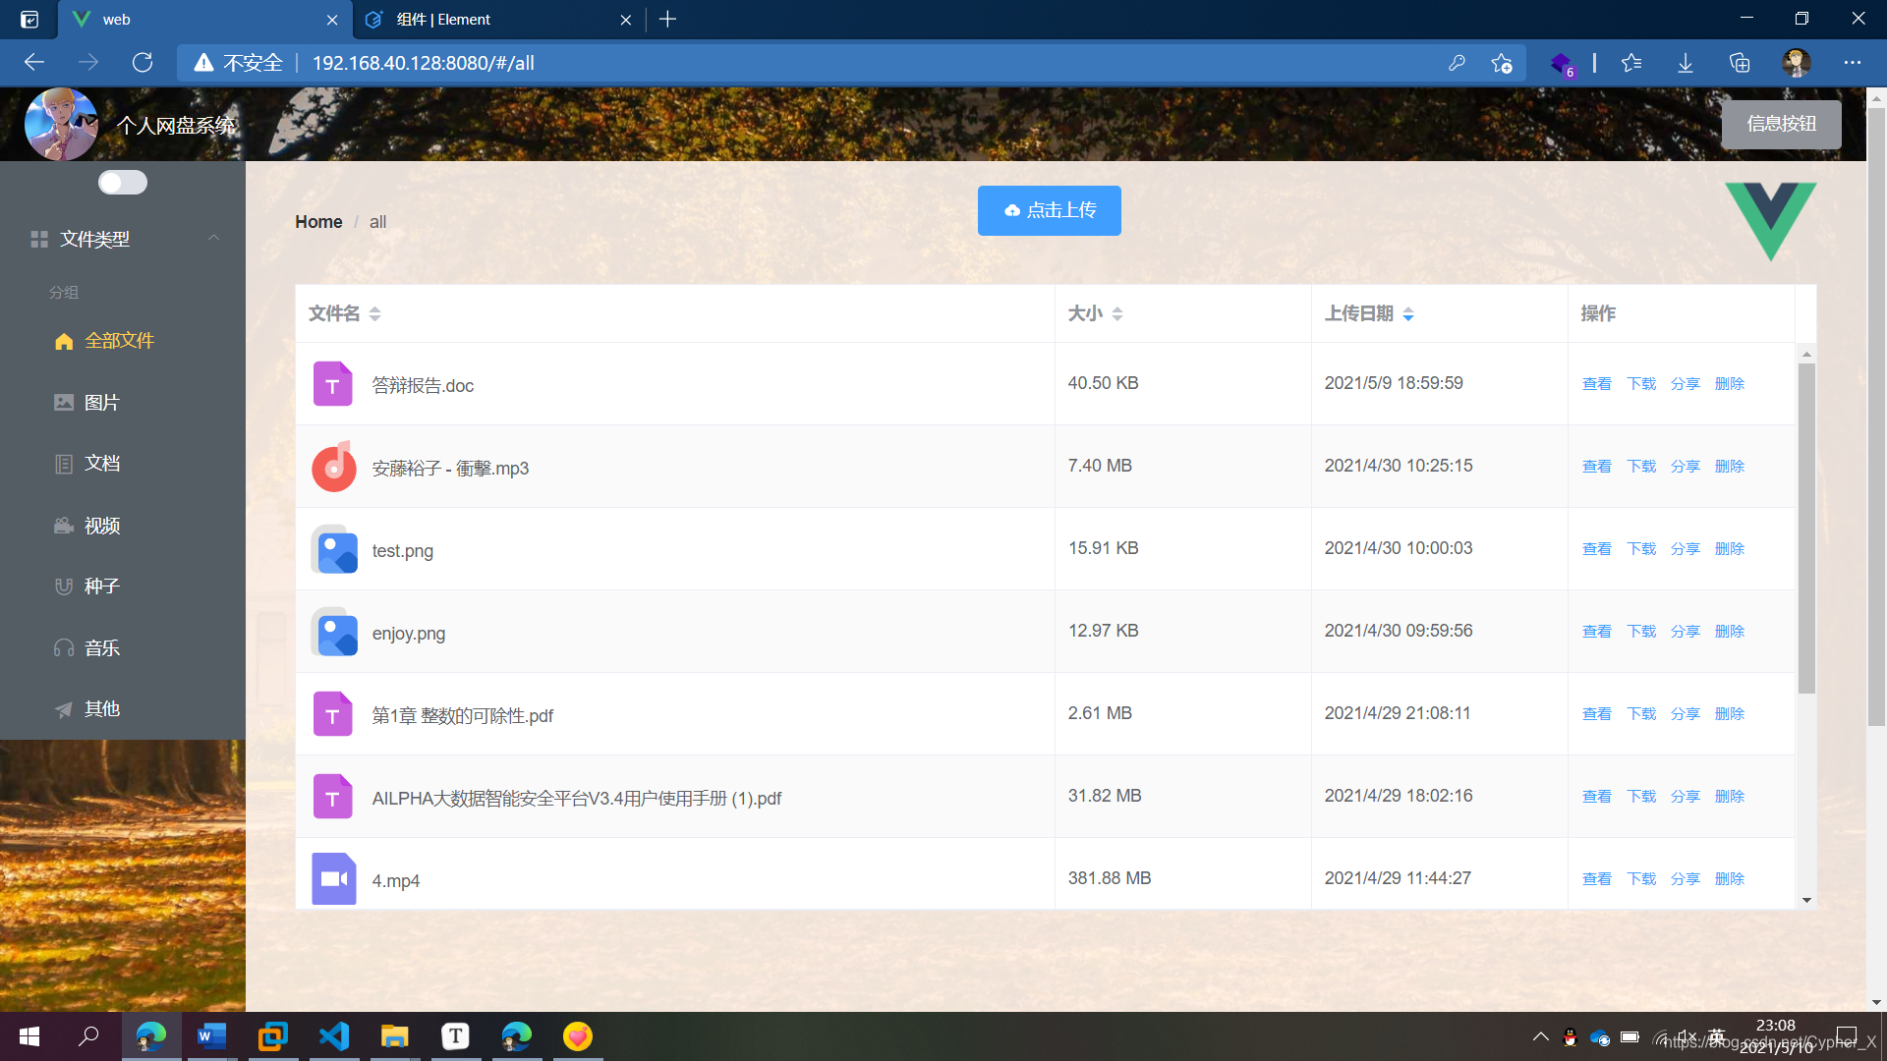This screenshot has width=1887, height=1061.
Task: View enjoy.png
Action: (1596, 632)
